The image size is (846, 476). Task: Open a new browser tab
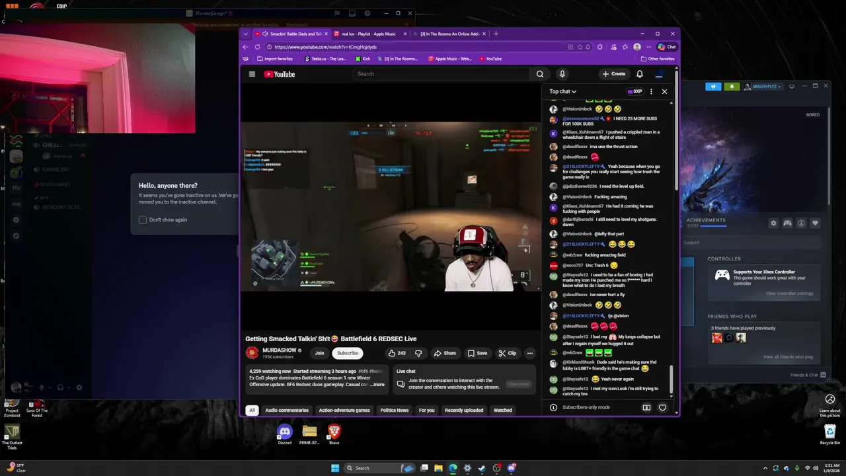coord(496,34)
